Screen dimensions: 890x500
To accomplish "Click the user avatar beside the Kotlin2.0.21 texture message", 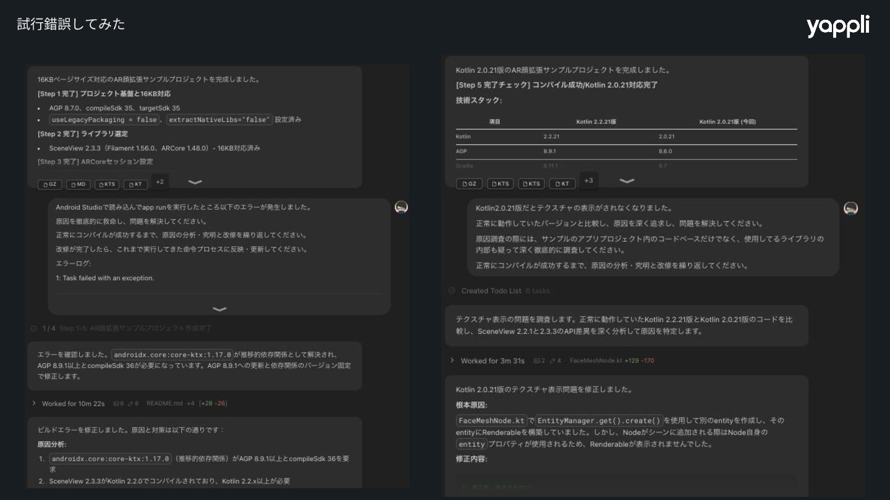I will 850,208.
